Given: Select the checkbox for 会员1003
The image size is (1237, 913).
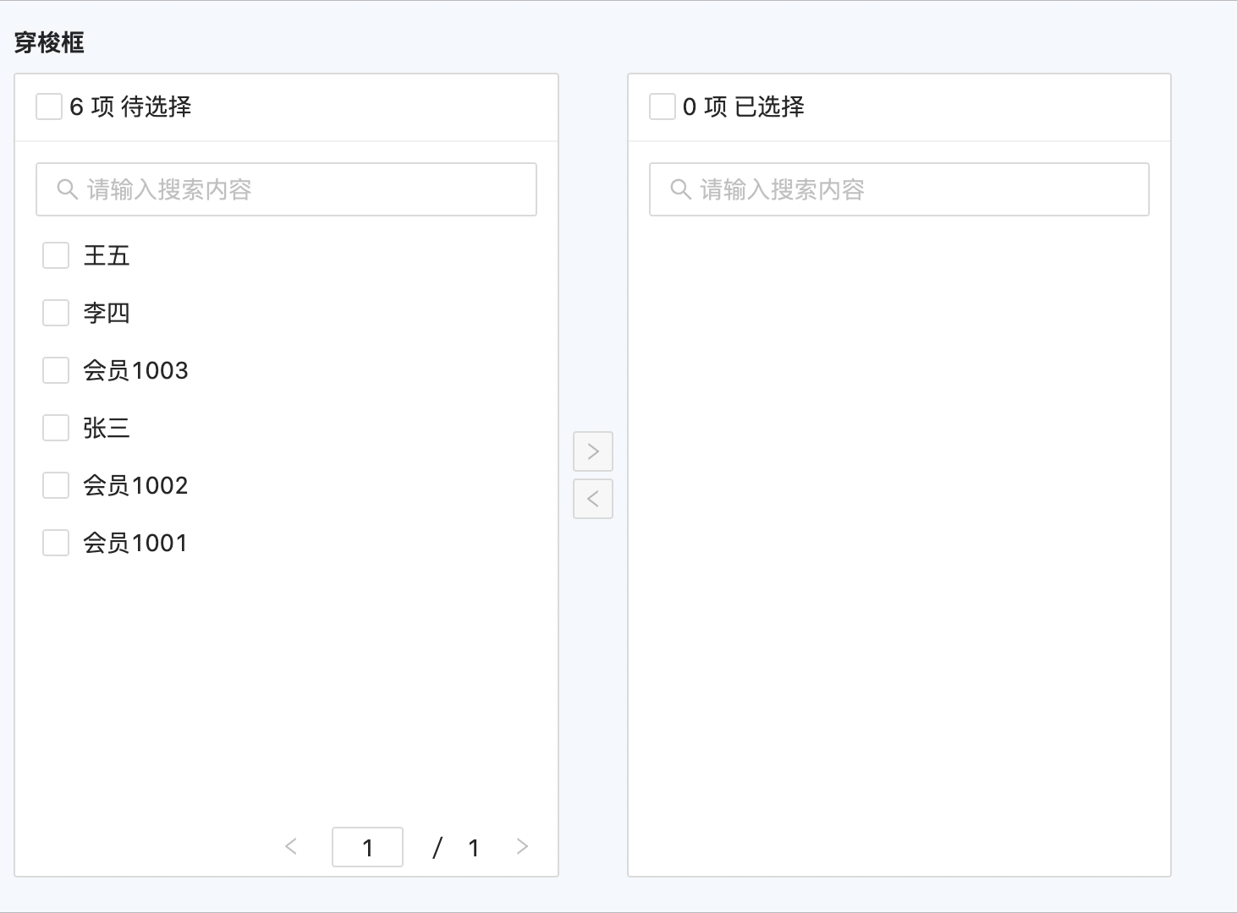Looking at the screenshot, I should (x=56, y=370).
